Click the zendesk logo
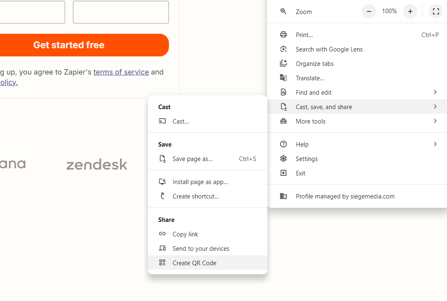447x301 pixels. 97,164
